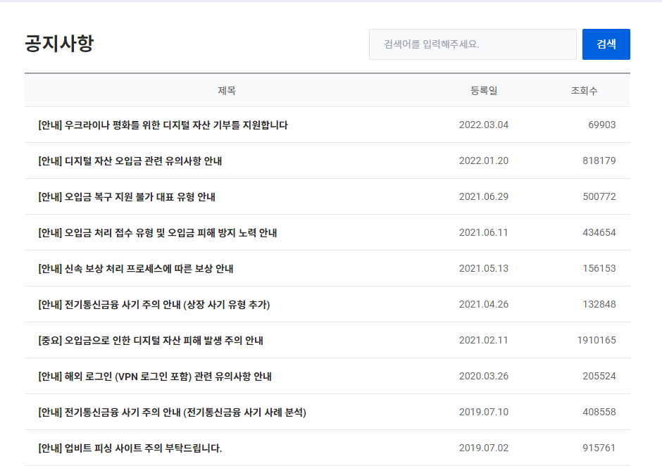Click the search keyword input field
The height and width of the screenshot is (466, 662).
click(x=473, y=44)
